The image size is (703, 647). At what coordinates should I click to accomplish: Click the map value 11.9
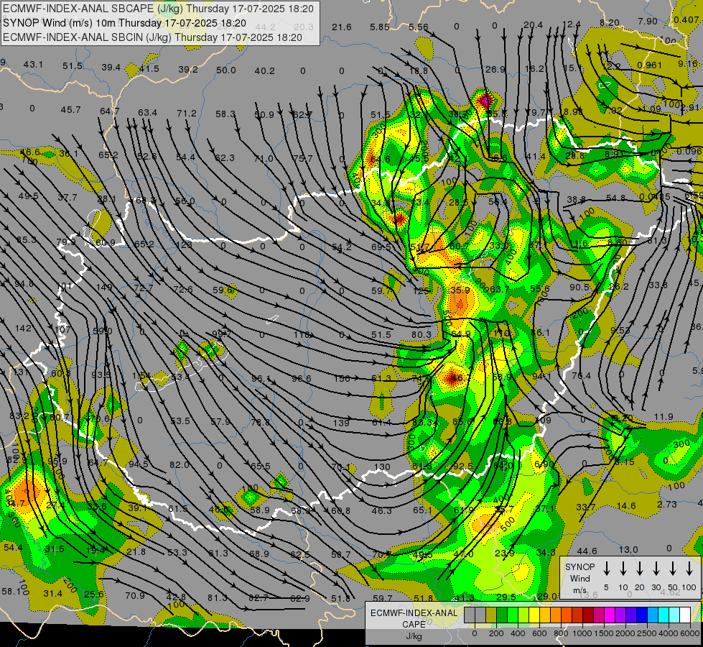(664, 417)
